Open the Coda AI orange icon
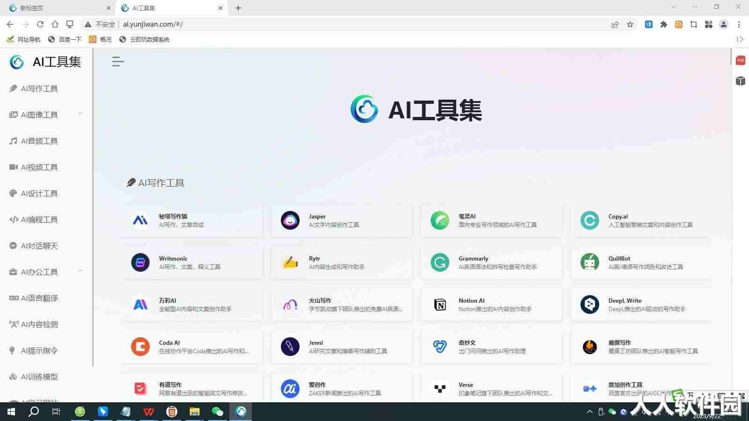The image size is (749, 421). point(140,347)
